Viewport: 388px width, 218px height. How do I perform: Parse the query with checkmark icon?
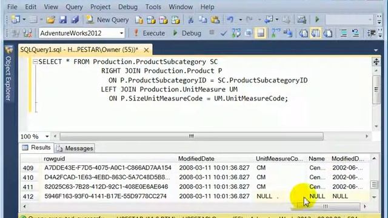tap(224, 33)
